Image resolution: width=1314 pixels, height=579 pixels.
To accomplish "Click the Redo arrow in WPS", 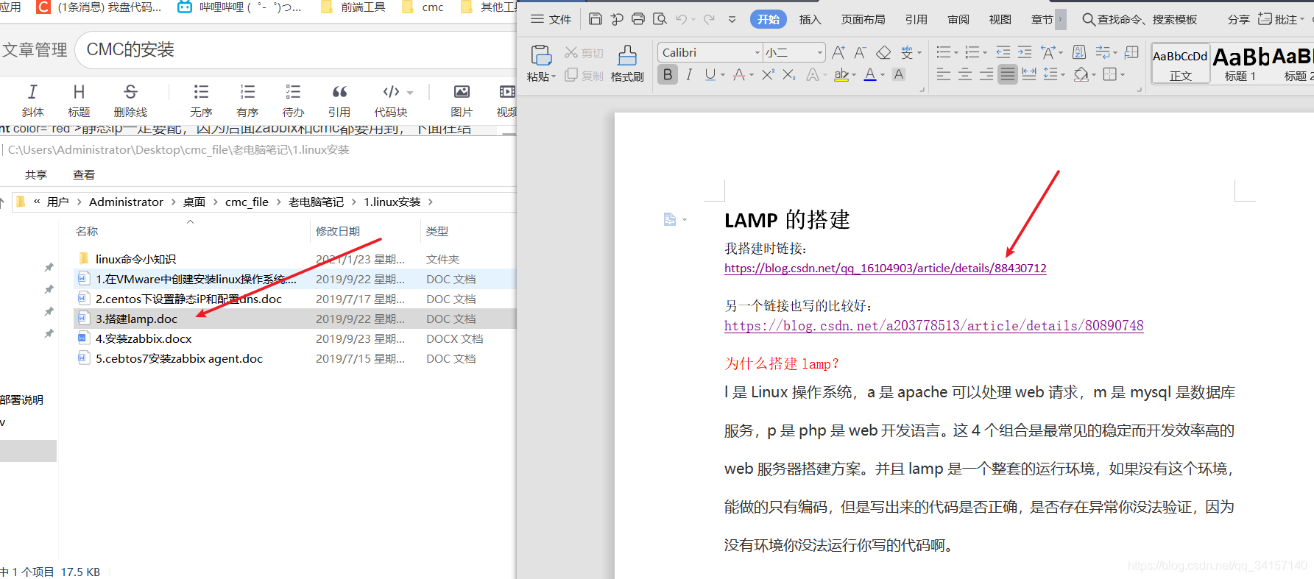I will click(709, 19).
